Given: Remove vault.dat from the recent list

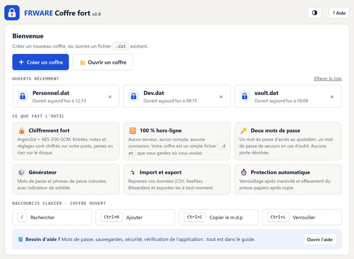Looking at the screenshot, I should [x=332, y=97].
